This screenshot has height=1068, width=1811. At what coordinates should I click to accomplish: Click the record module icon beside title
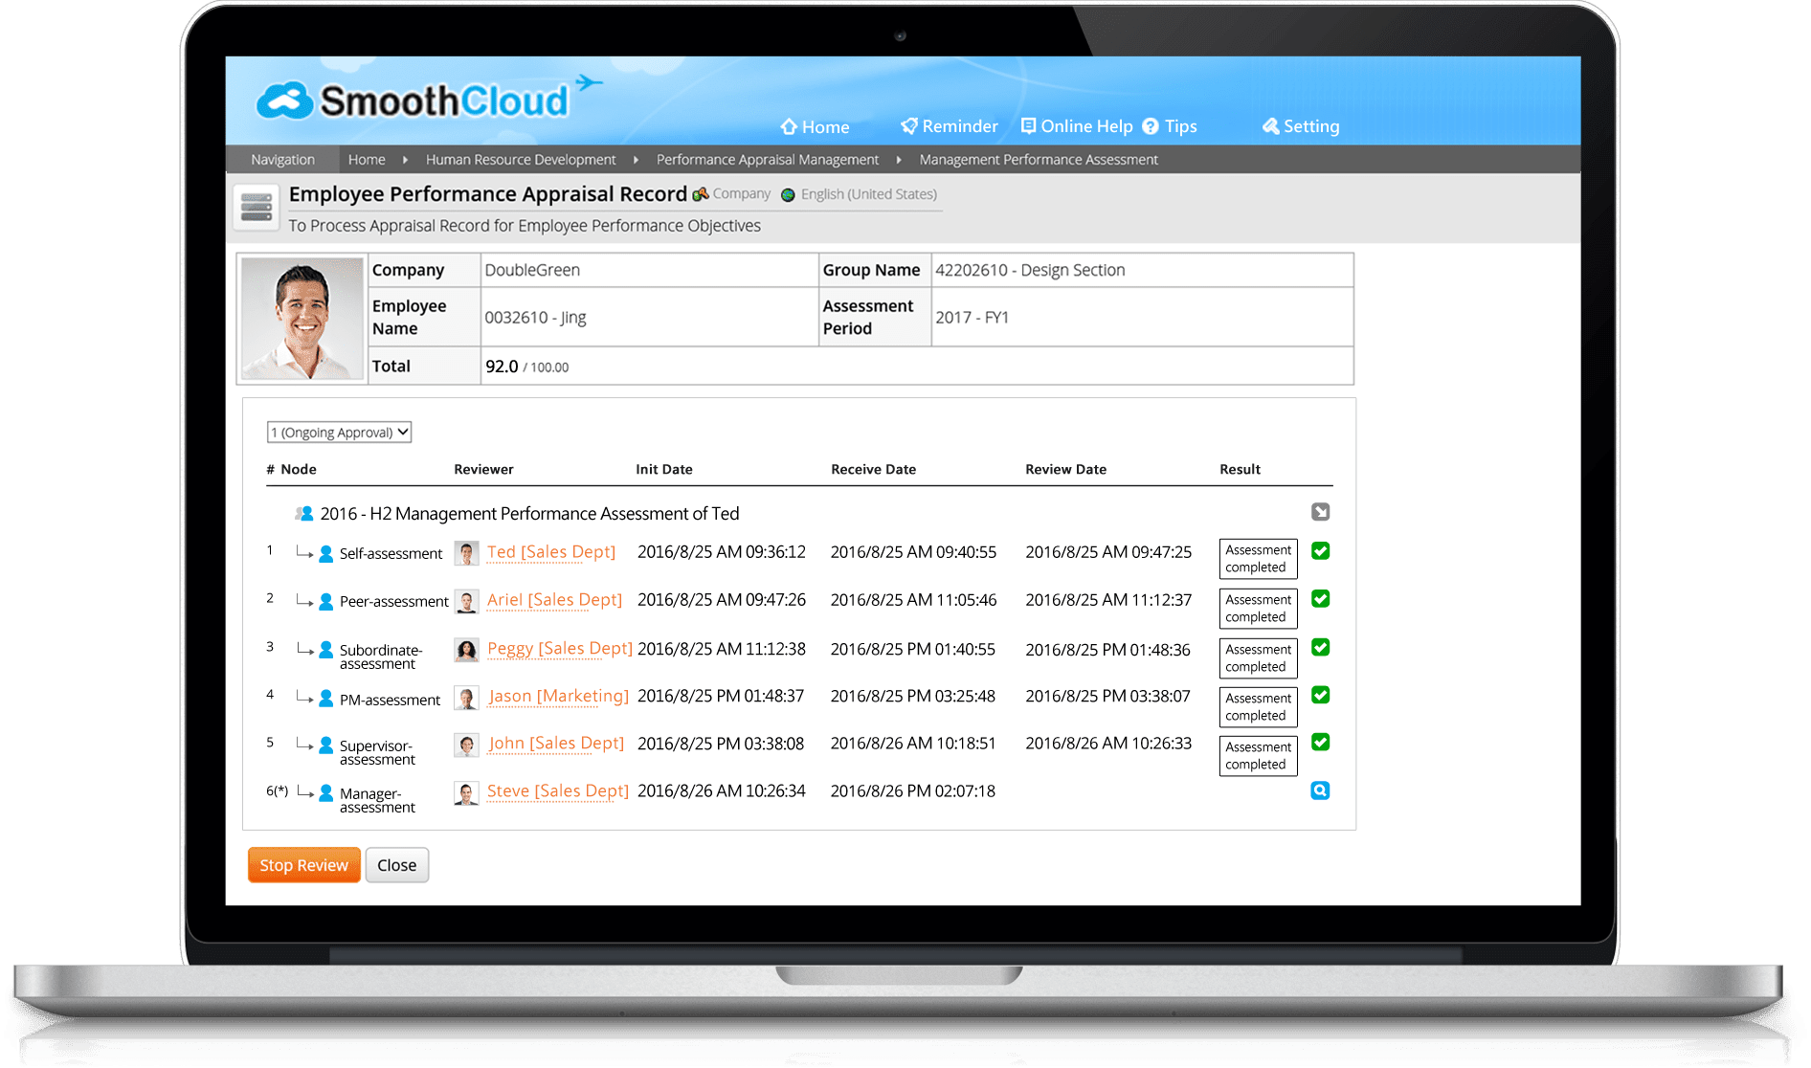coord(257,207)
